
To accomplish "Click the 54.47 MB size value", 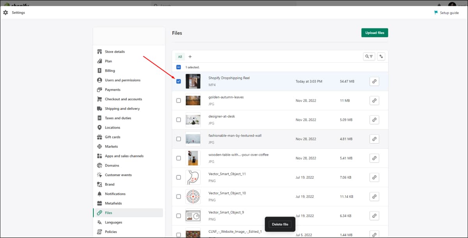I will [x=347, y=81].
